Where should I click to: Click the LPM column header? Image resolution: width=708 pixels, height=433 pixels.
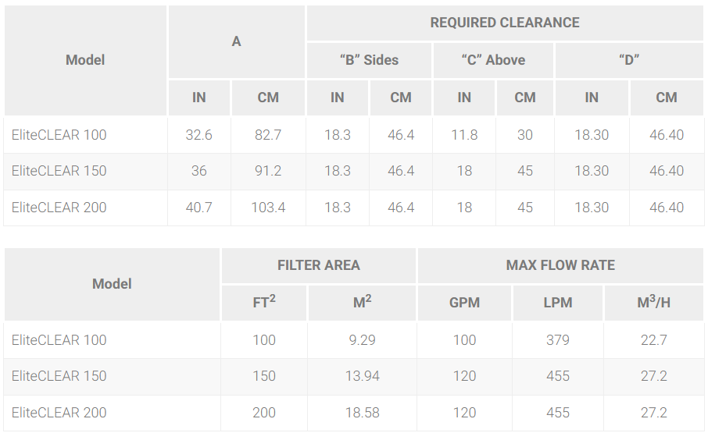coord(558,303)
